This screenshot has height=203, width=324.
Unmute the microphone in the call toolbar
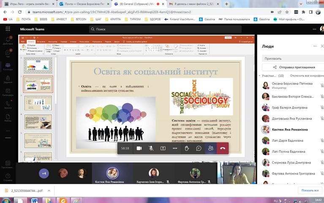coord(151,149)
